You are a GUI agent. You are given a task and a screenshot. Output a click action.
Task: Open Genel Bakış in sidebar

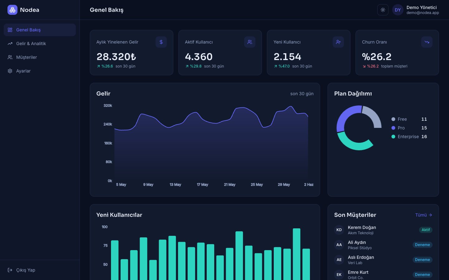40,30
